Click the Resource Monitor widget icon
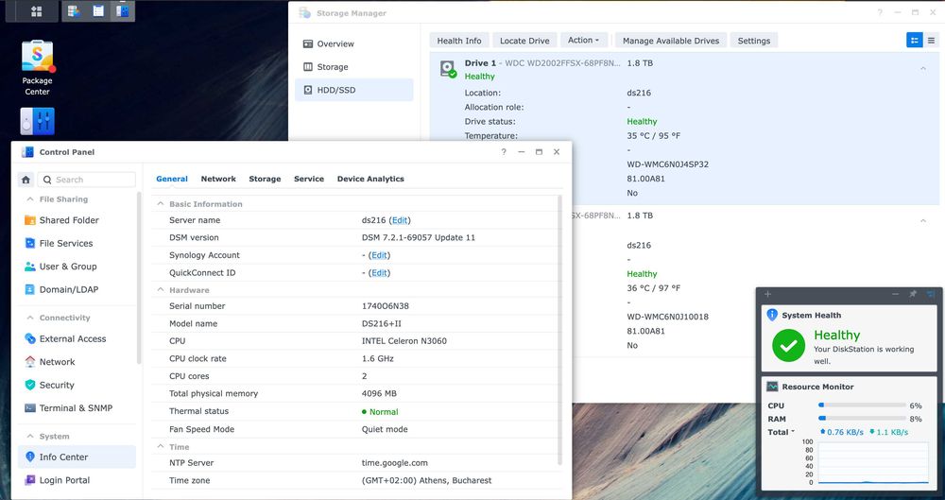The width and height of the screenshot is (945, 500). [x=772, y=387]
